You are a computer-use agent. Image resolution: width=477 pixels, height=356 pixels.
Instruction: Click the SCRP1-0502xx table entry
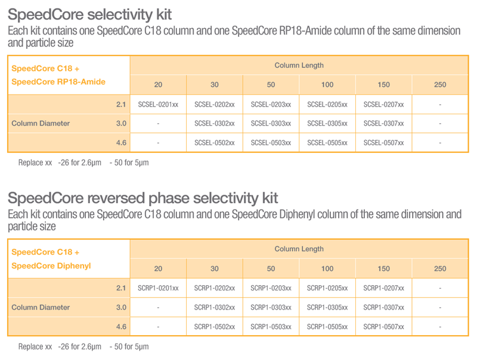215,327
